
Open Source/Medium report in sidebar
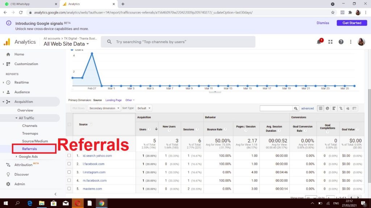click(x=35, y=141)
